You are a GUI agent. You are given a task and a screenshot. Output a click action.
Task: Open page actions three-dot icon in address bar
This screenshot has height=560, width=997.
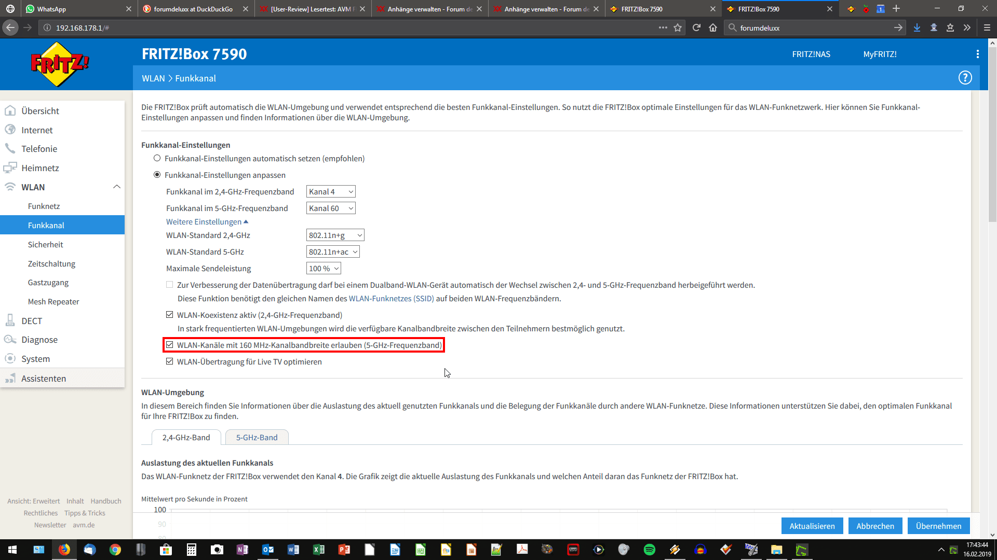(x=663, y=28)
